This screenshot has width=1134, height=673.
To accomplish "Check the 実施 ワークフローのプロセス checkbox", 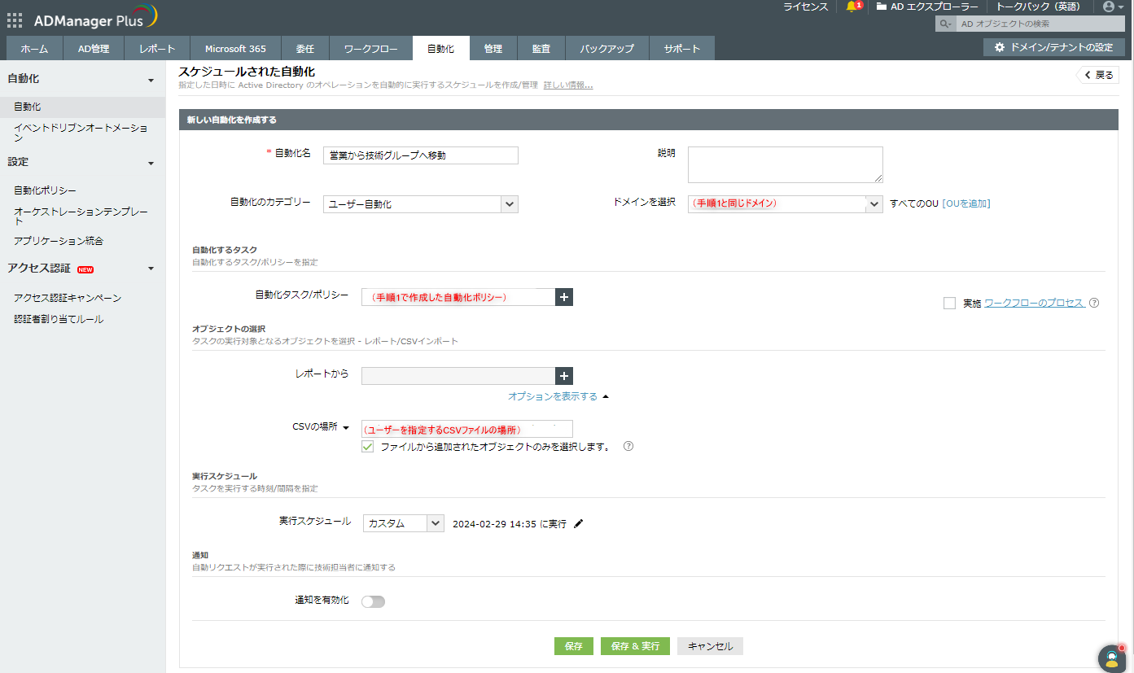I will (x=949, y=303).
